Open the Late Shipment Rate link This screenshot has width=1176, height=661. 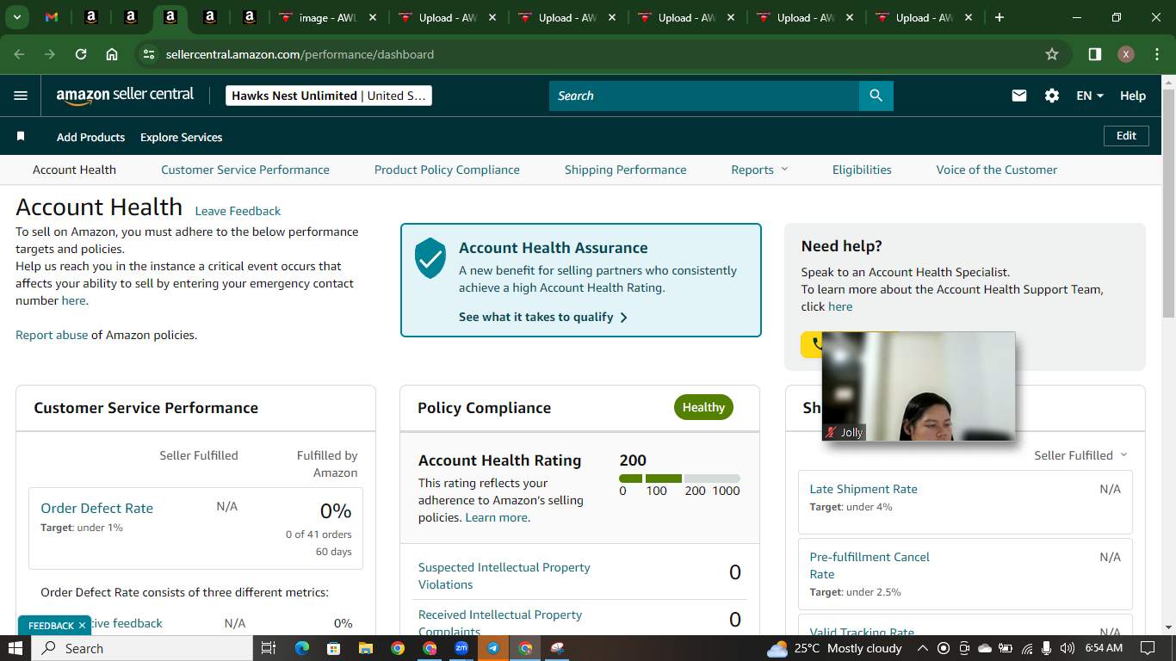click(863, 489)
